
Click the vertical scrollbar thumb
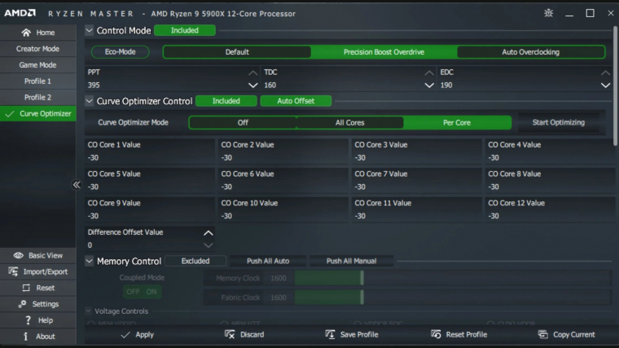pos(615,86)
